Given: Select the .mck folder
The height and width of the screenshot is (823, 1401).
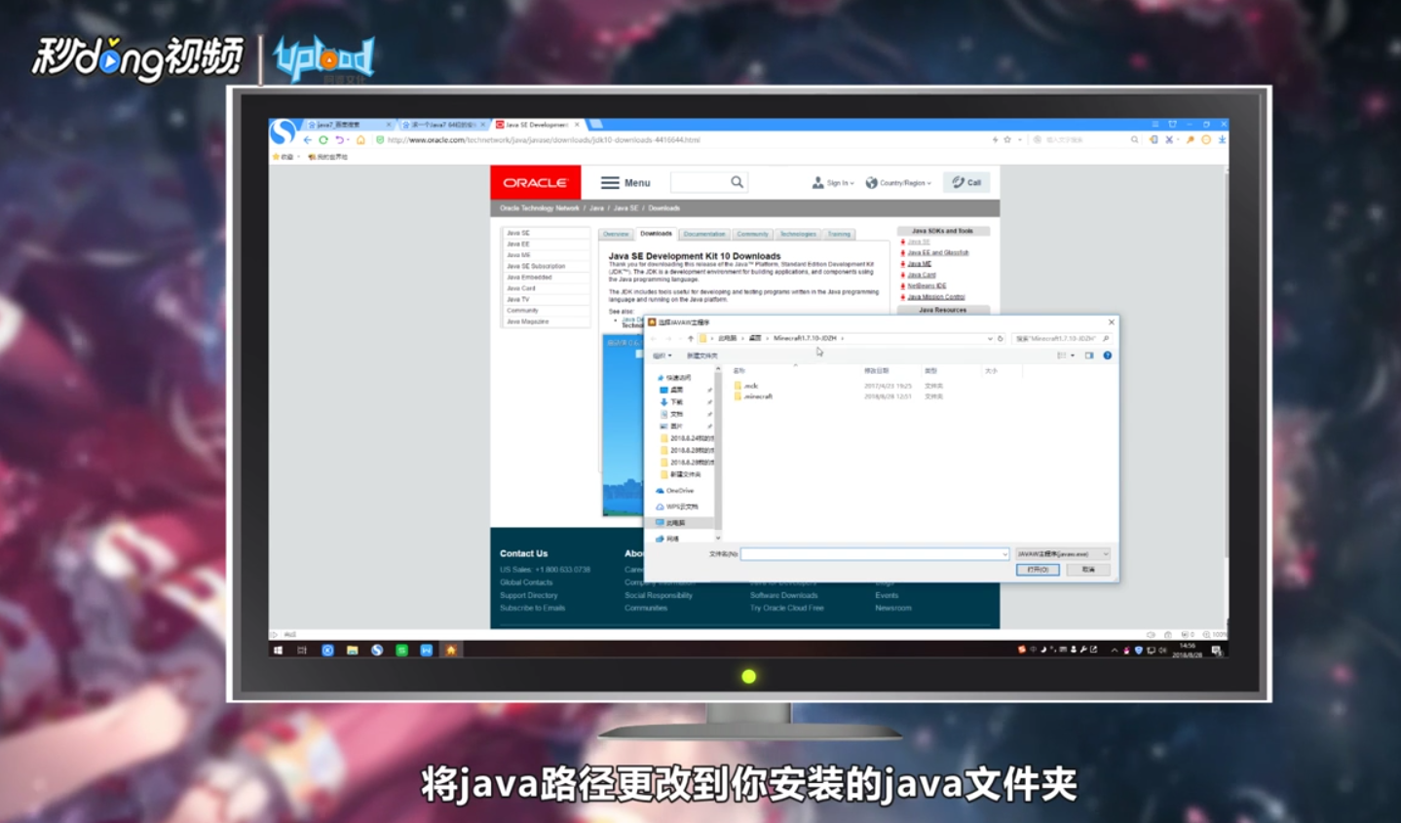Looking at the screenshot, I should tap(746, 386).
